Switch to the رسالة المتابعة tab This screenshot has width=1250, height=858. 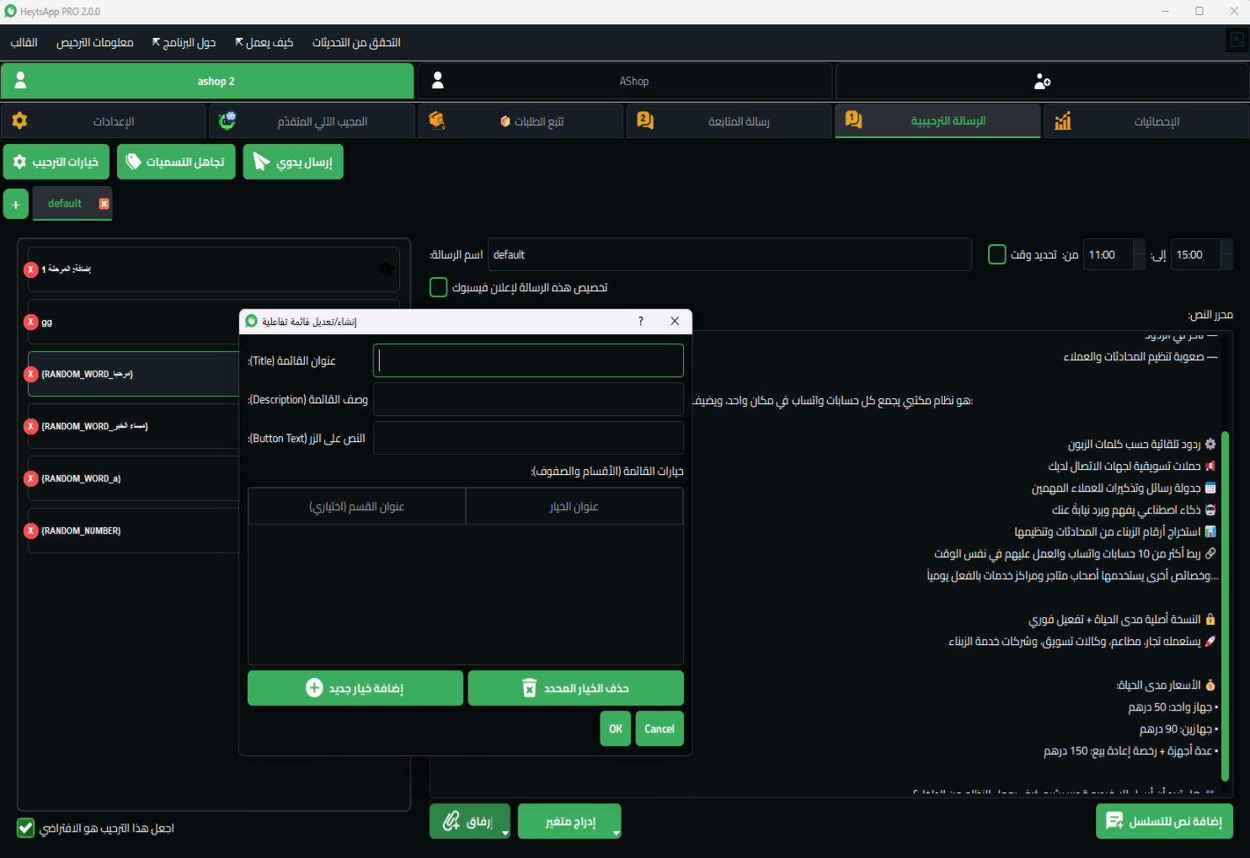[x=729, y=120]
